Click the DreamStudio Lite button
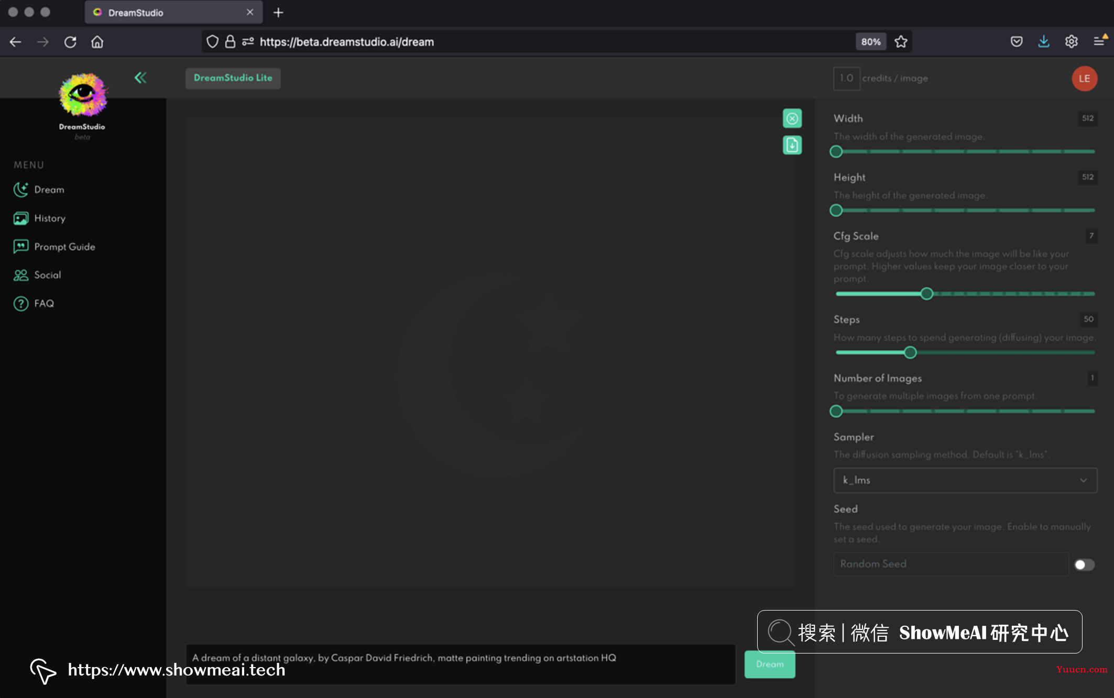This screenshot has width=1114, height=698. tap(233, 78)
